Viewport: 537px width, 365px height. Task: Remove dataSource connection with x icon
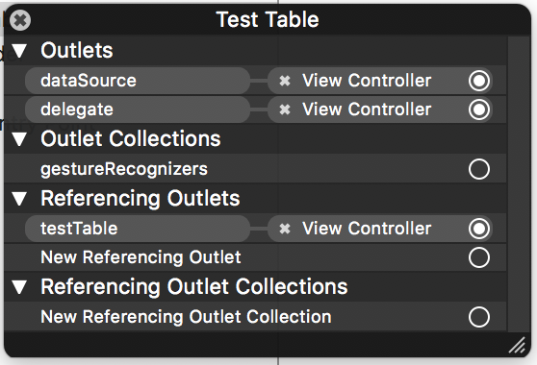tap(285, 81)
